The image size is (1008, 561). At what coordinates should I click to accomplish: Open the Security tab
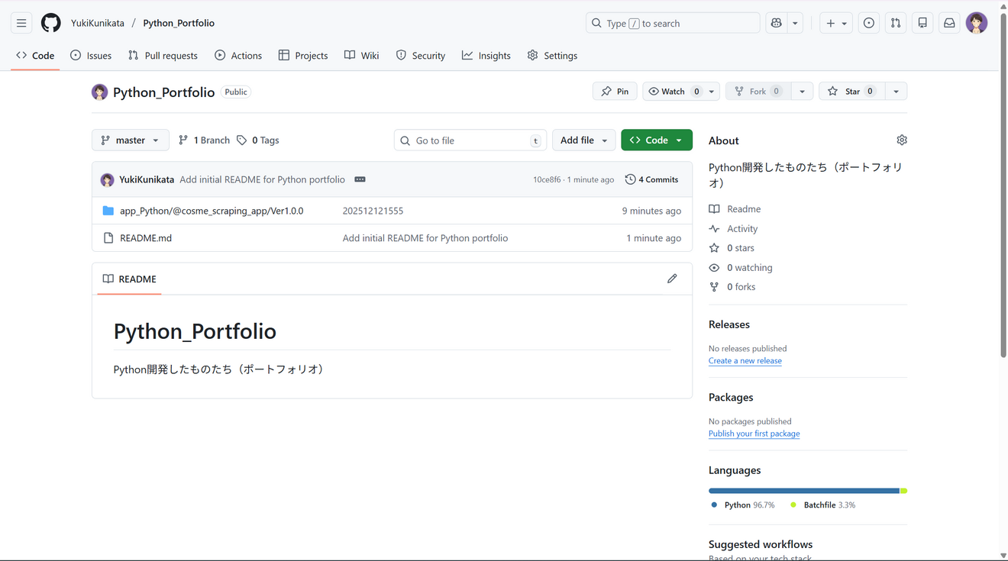pyautogui.click(x=421, y=56)
